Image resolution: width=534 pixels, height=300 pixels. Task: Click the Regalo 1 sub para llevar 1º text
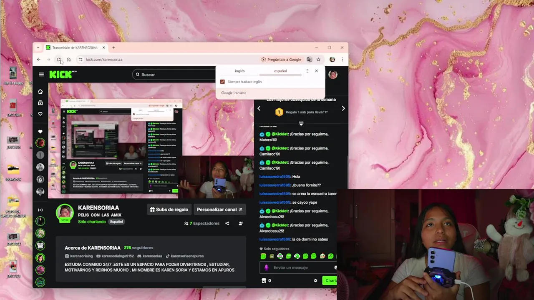click(307, 112)
